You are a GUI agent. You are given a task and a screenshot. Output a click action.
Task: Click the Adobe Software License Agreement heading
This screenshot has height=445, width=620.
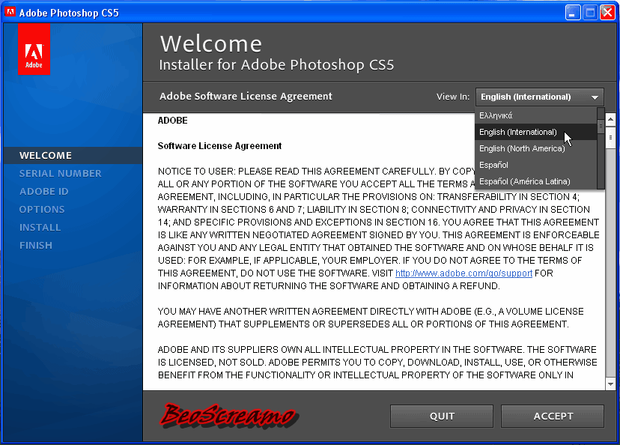[246, 97]
